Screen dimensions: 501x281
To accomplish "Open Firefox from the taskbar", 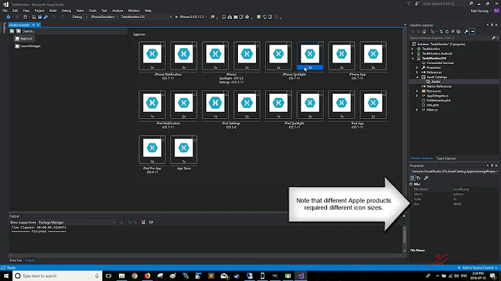I will 148,275.
